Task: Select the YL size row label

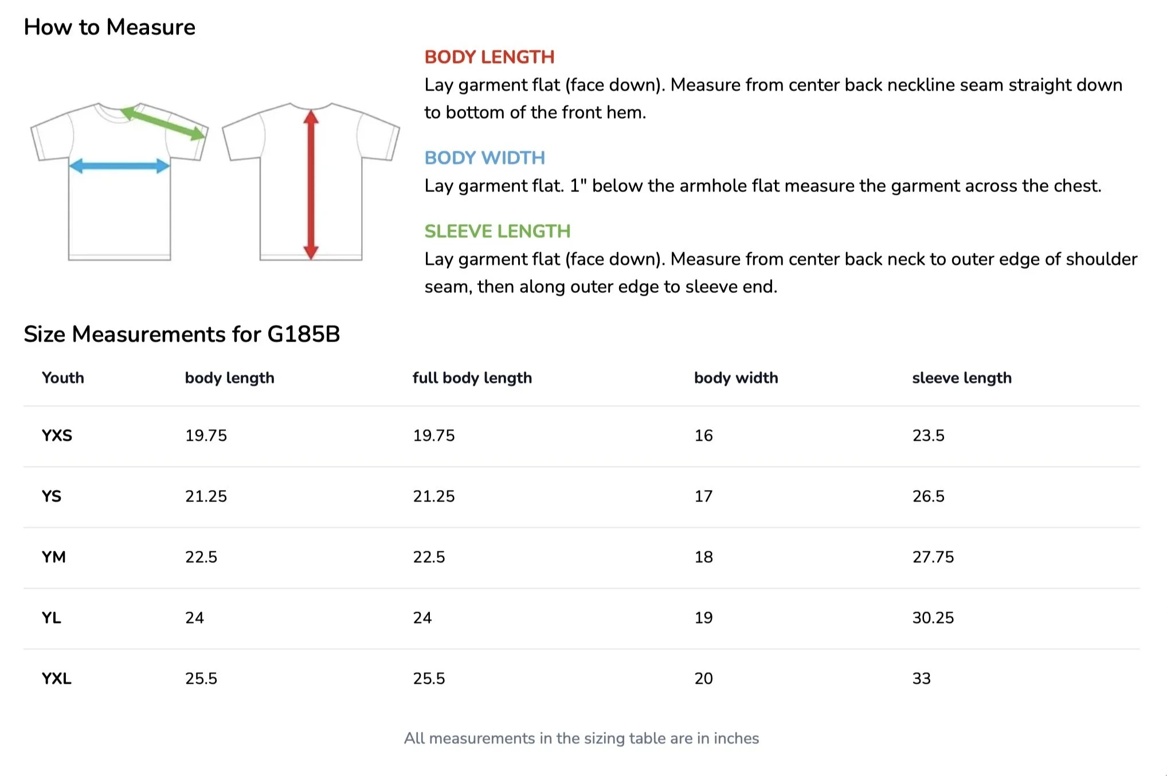Action: coord(51,618)
